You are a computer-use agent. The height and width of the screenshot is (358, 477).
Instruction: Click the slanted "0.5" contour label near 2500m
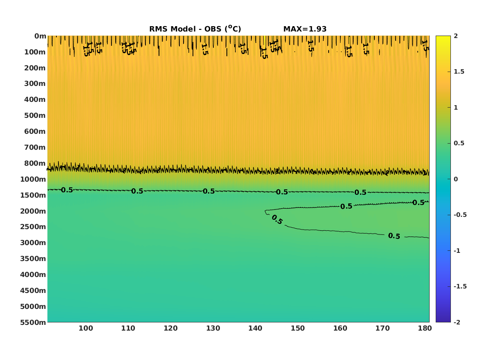[x=277, y=219]
